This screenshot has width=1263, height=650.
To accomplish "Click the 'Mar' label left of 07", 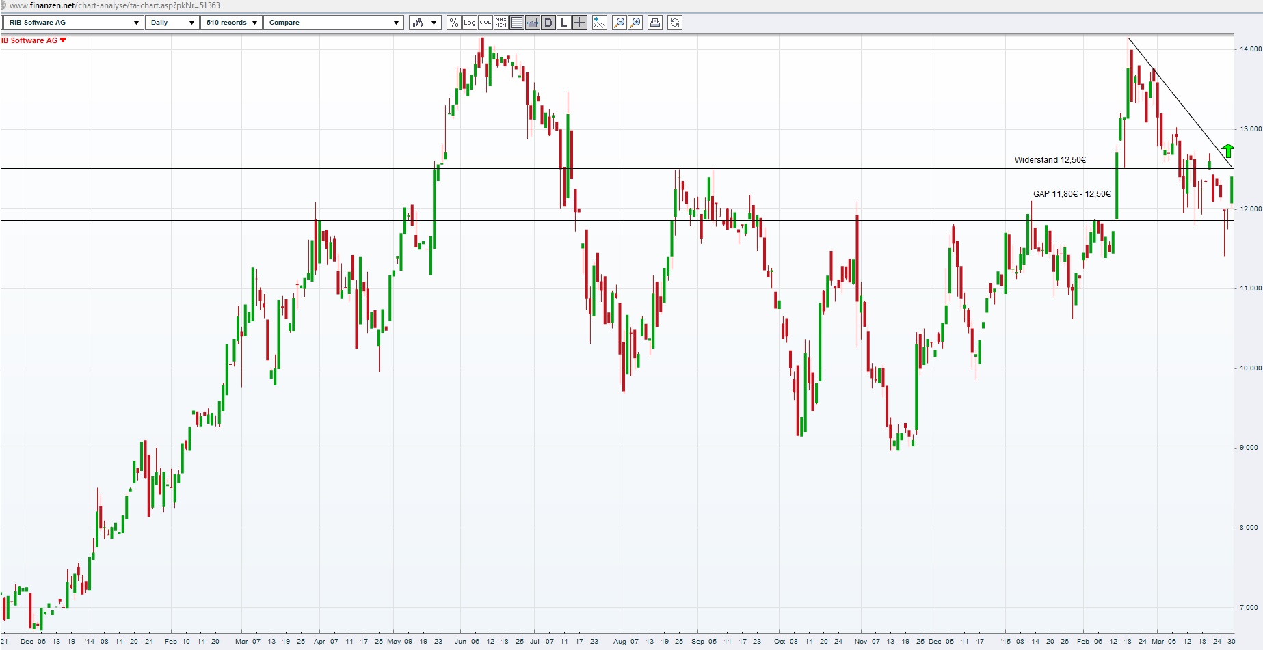I will (x=241, y=642).
